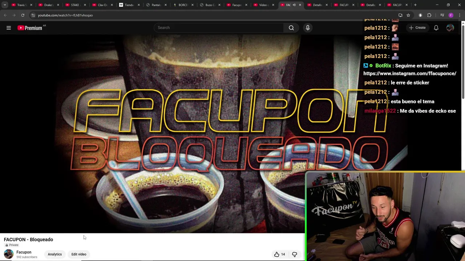Open the Analytics button
This screenshot has height=261, width=465.
(x=55, y=254)
